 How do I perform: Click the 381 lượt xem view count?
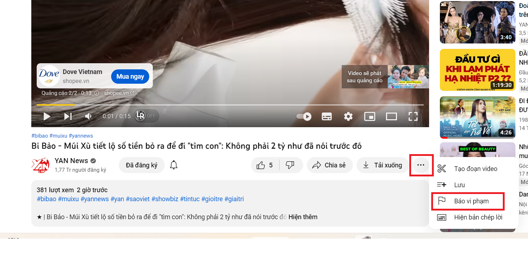(x=55, y=190)
